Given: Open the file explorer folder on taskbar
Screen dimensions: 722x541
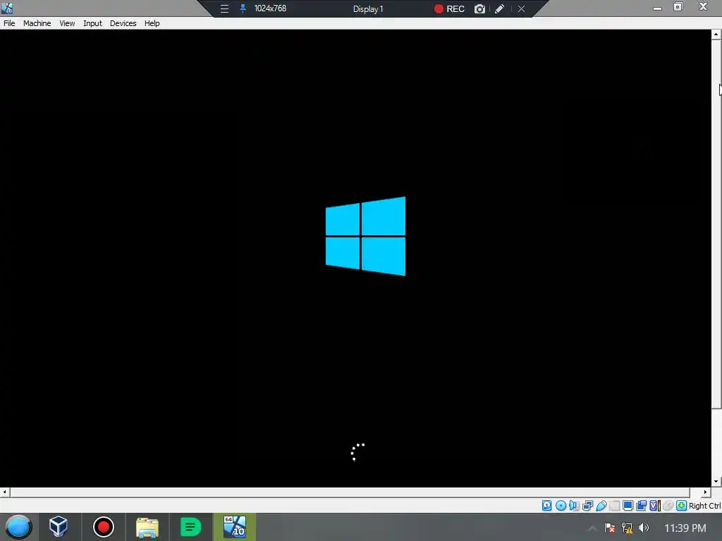Looking at the screenshot, I should coord(147,527).
